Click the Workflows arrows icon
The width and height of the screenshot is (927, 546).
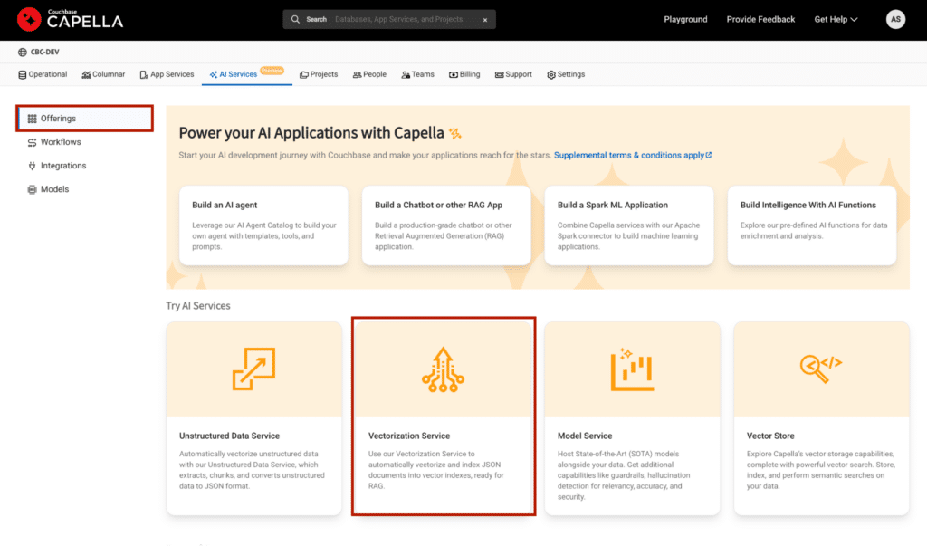click(x=32, y=142)
